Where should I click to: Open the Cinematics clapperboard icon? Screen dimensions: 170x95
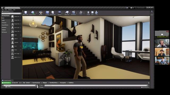[73, 12]
